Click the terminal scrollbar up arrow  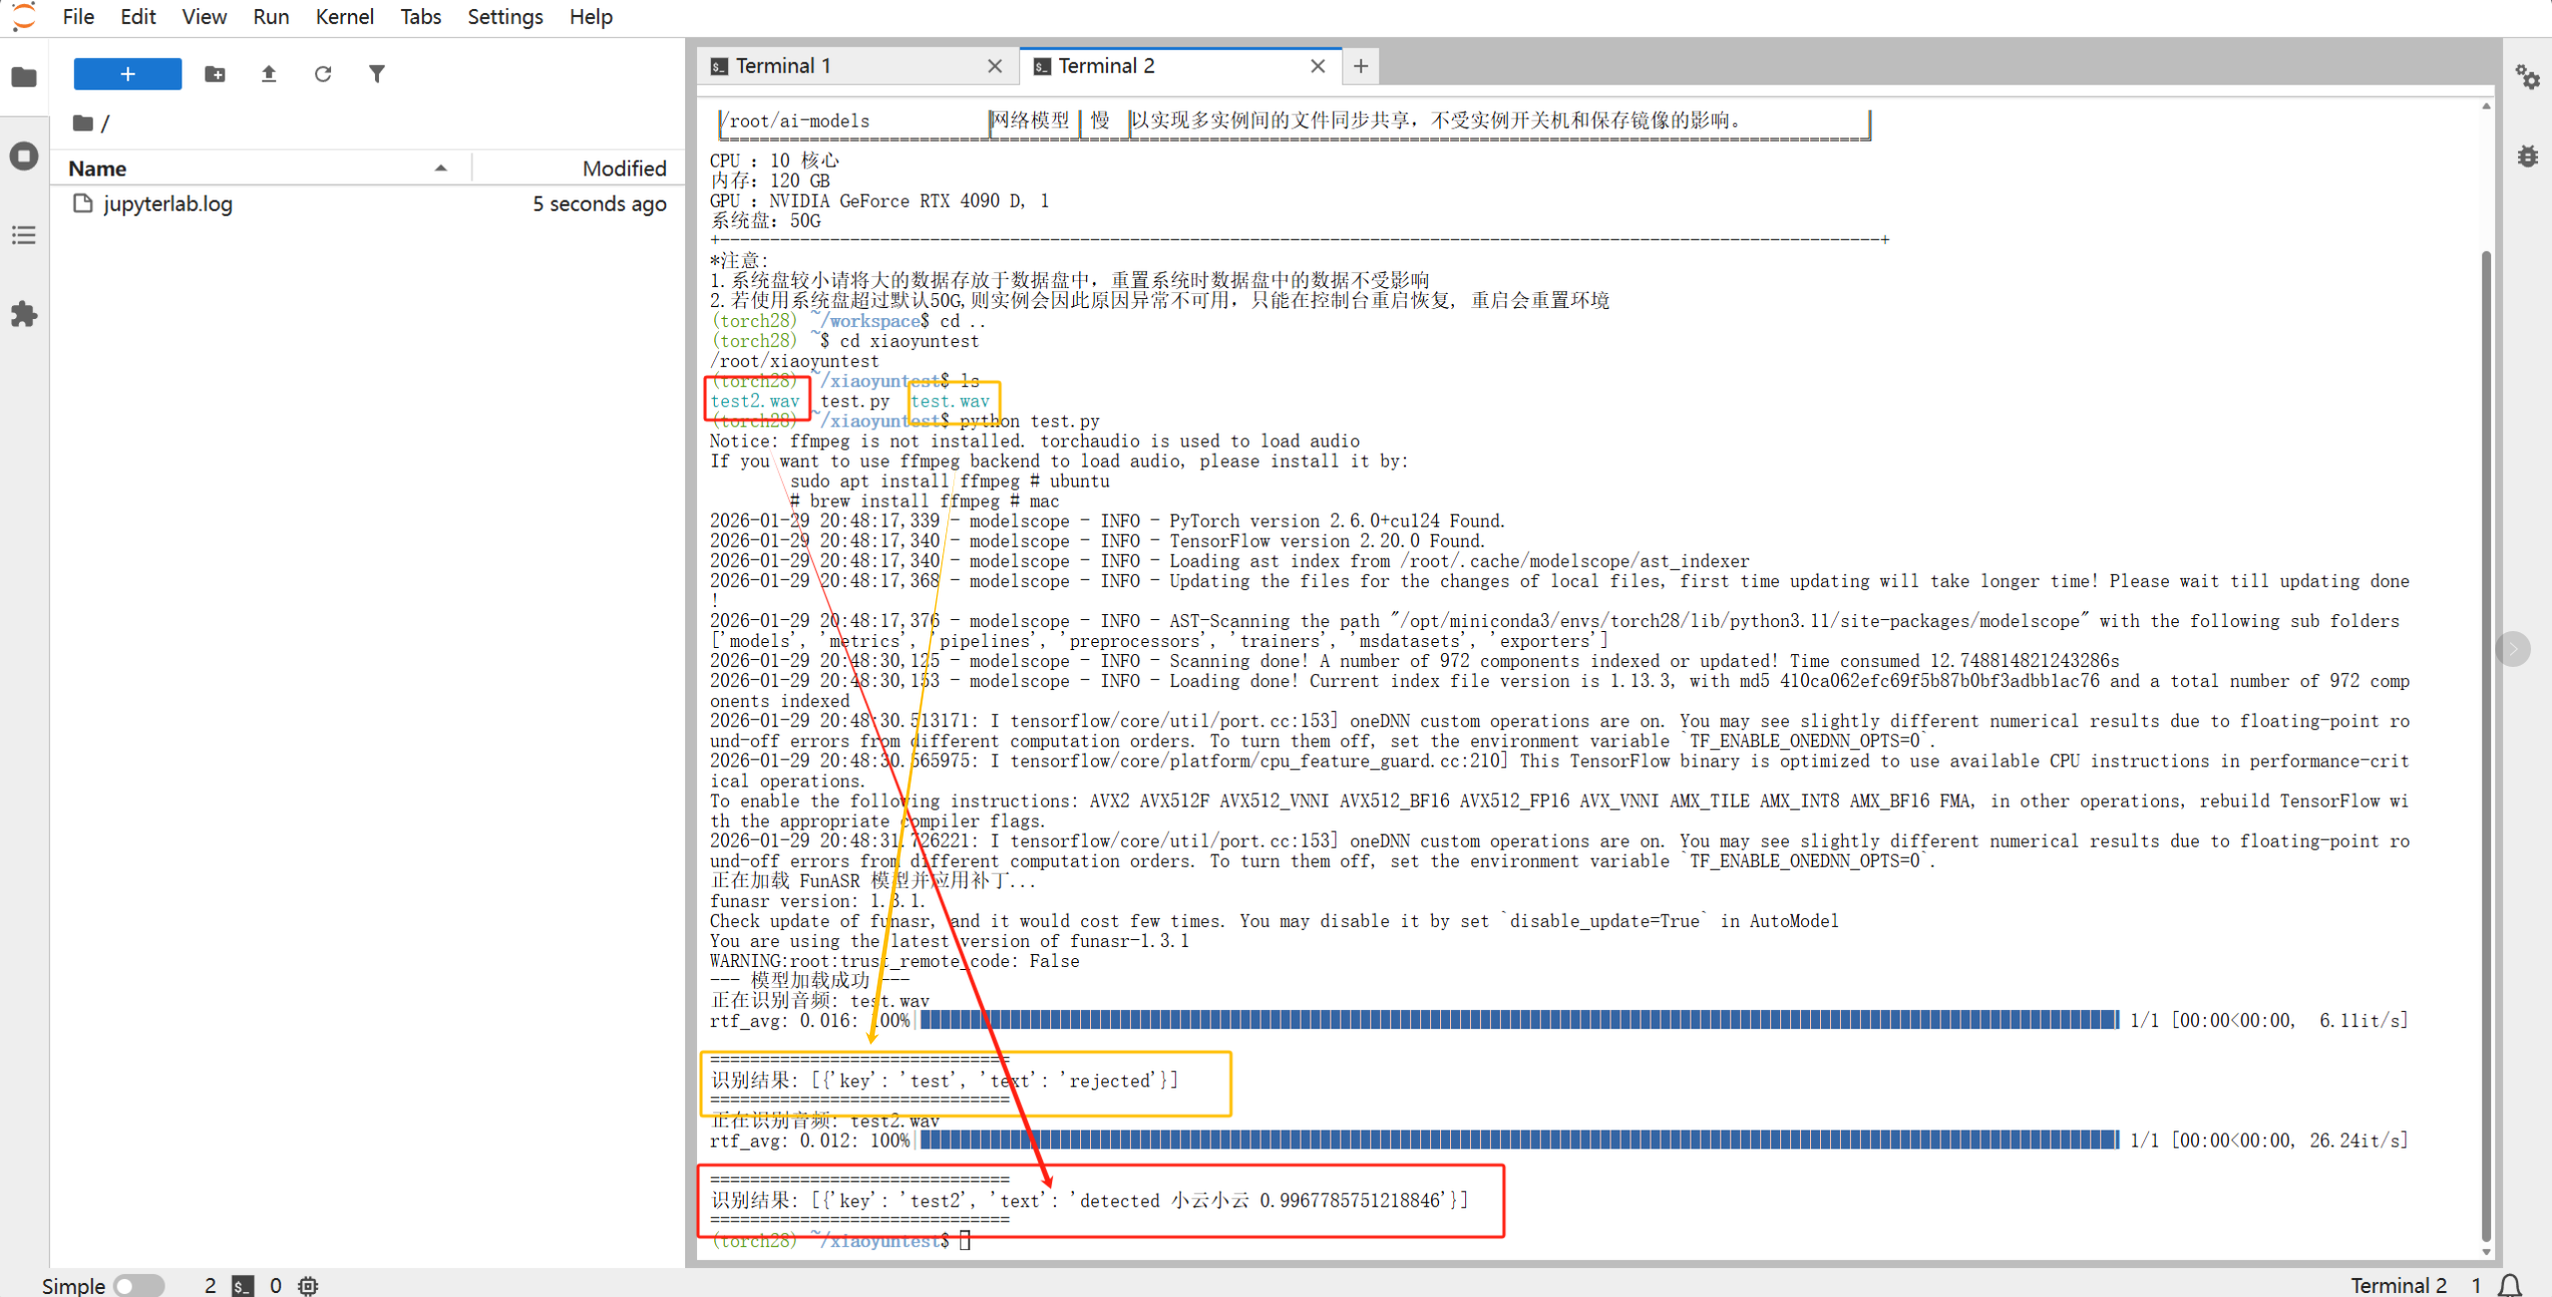click(x=2486, y=106)
